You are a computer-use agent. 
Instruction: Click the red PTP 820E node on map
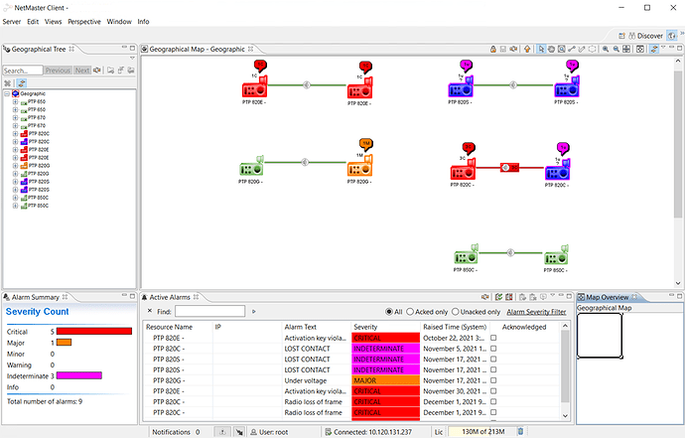tap(256, 90)
